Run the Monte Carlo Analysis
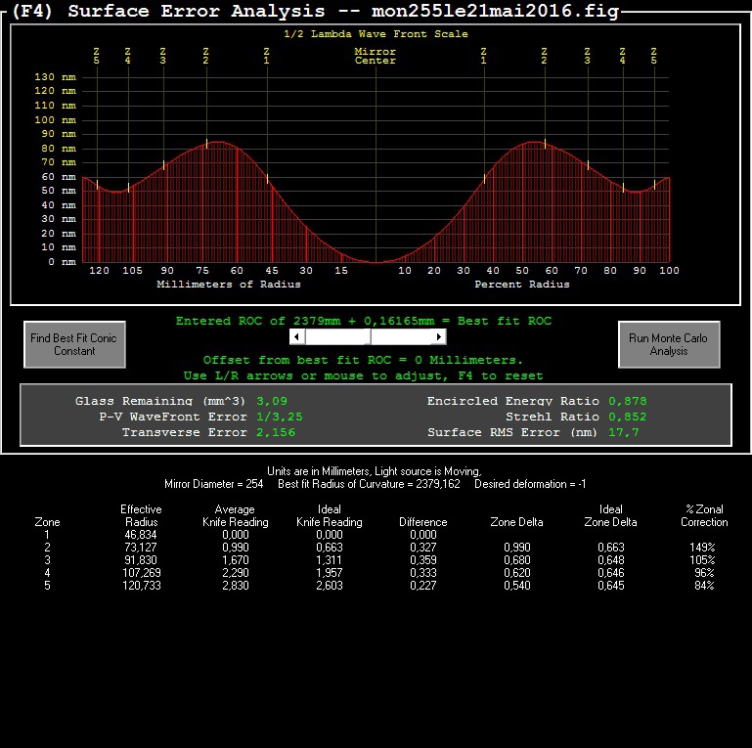 click(669, 344)
